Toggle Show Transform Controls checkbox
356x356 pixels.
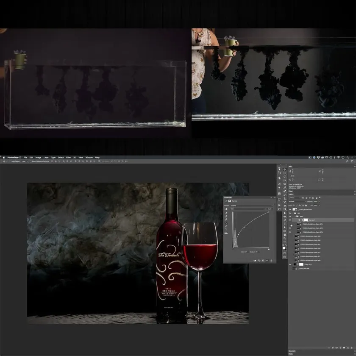click(31, 161)
